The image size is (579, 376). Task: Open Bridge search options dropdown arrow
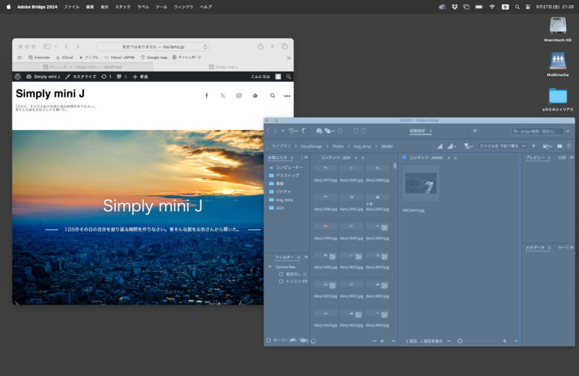coord(567,131)
